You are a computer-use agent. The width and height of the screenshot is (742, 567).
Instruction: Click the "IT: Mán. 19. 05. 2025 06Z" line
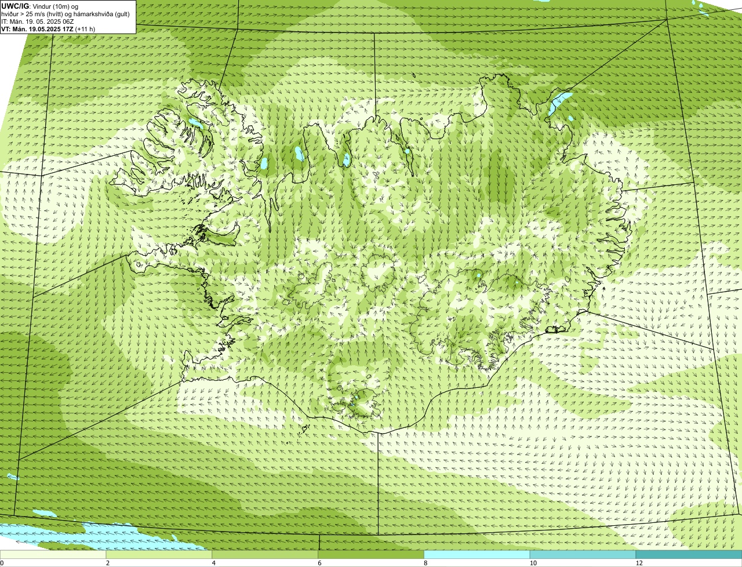[x=38, y=21]
